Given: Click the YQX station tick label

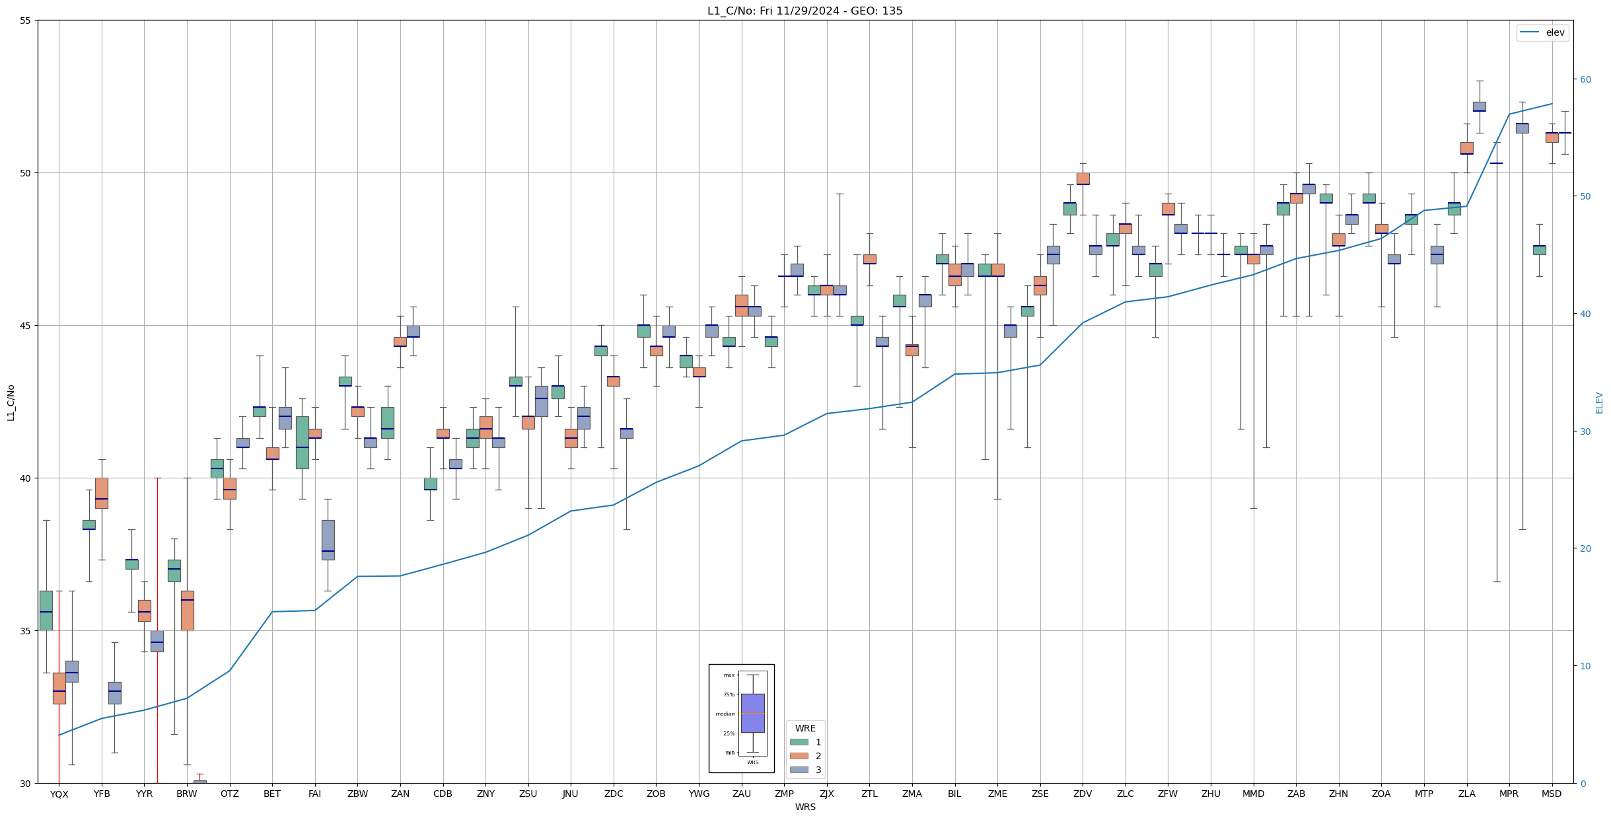Looking at the screenshot, I should (x=59, y=794).
